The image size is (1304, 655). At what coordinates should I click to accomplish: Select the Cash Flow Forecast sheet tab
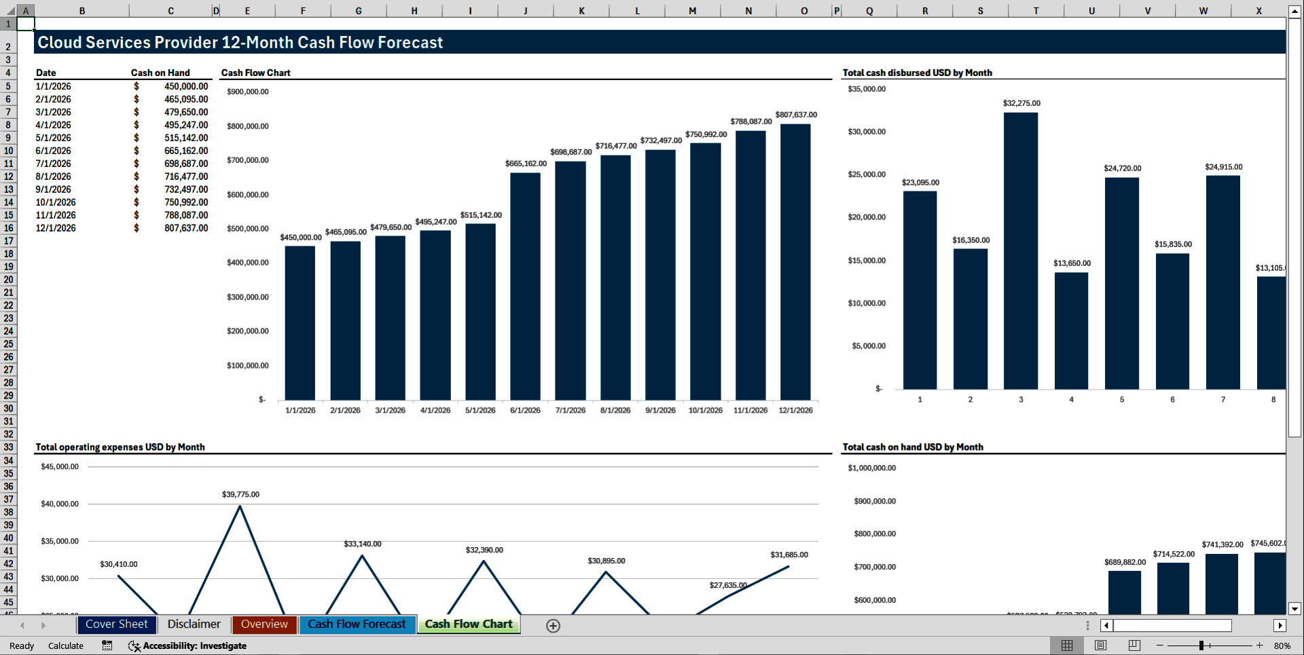pos(357,624)
